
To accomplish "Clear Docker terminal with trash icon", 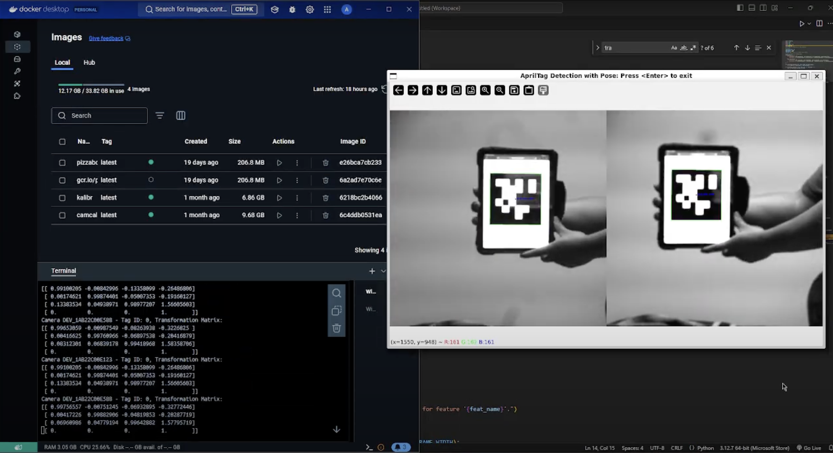I will point(336,328).
